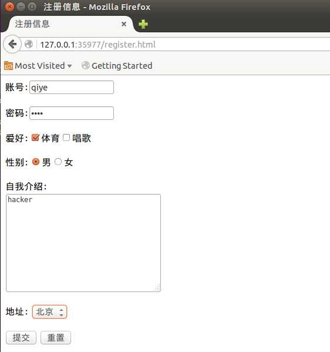
Task: Open the Getting Started bookmark
Action: (117, 66)
